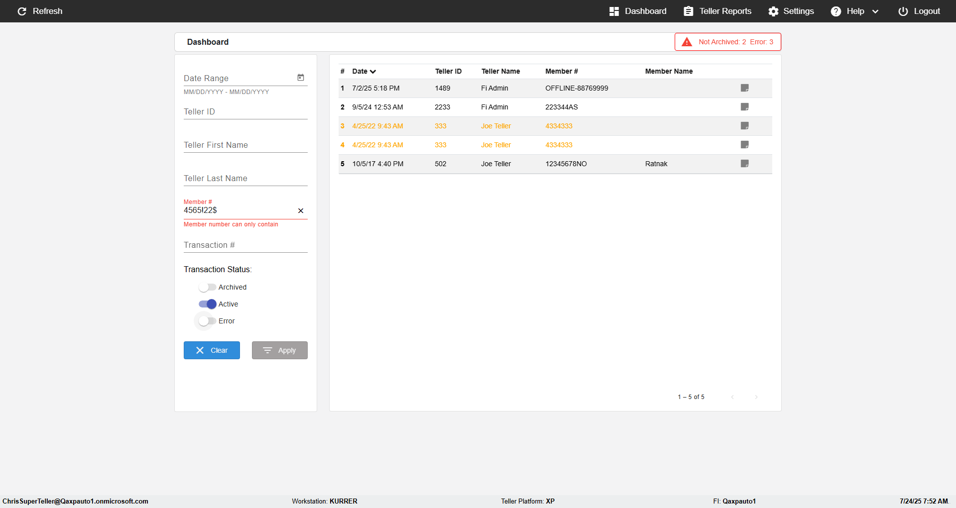
Task: Enable the Archived status toggle
Action: tap(207, 287)
